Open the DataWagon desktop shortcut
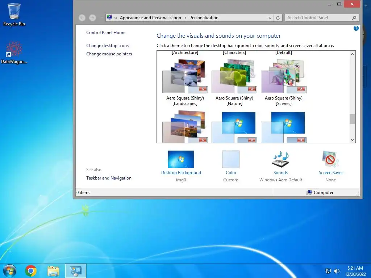The width and height of the screenshot is (371, 278). tap(14, 52)
